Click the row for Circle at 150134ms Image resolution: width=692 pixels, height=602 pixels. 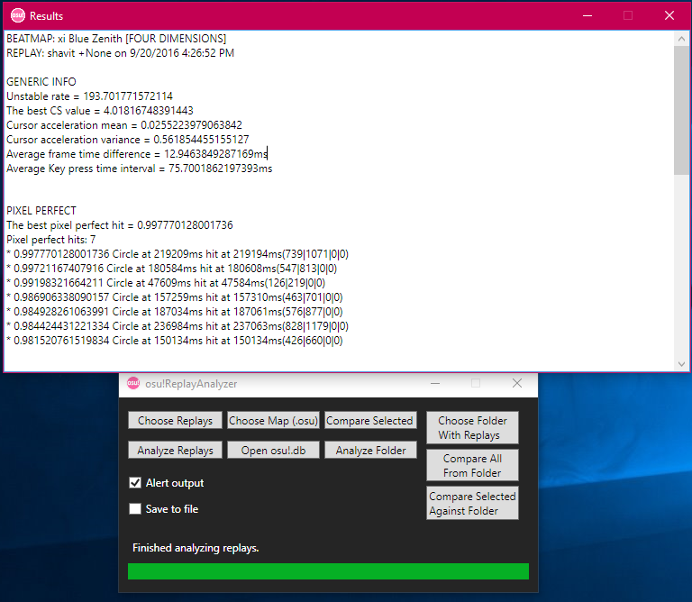[x=174, y=341]
